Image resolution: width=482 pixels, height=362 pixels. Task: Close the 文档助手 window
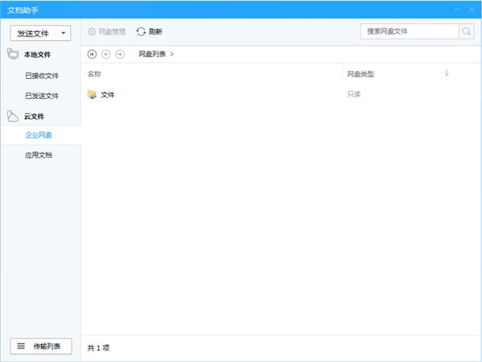pyautogui.click(x=472, y=10)
